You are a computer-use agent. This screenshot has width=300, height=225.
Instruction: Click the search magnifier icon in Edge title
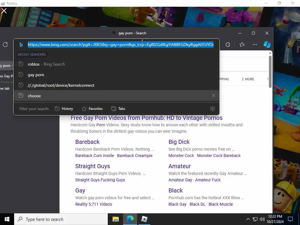click(x=114, y=33)
